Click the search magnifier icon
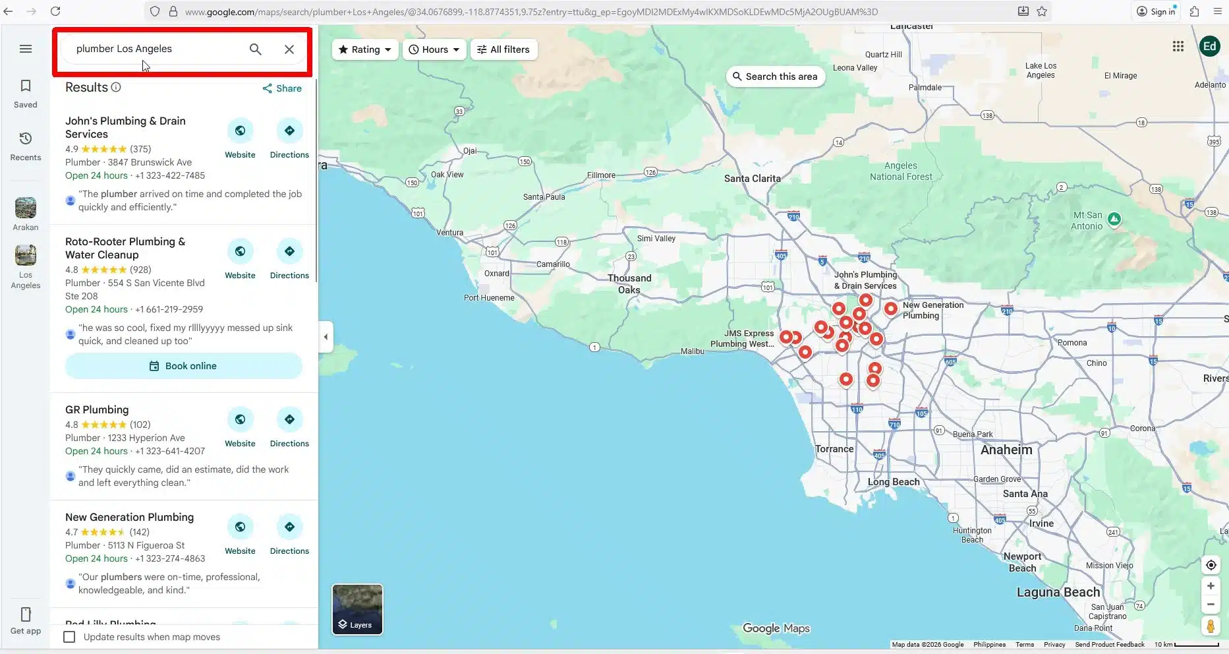This screenshot has height=654, width=1229. 255,49
